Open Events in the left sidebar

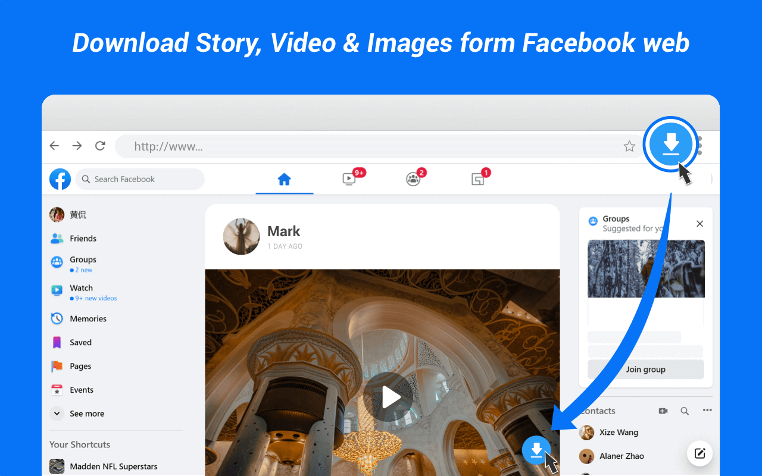point(72,390)
